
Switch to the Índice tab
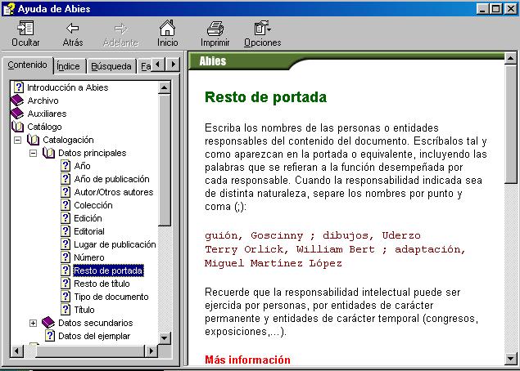pyautogui.click(x=68, y=66)
